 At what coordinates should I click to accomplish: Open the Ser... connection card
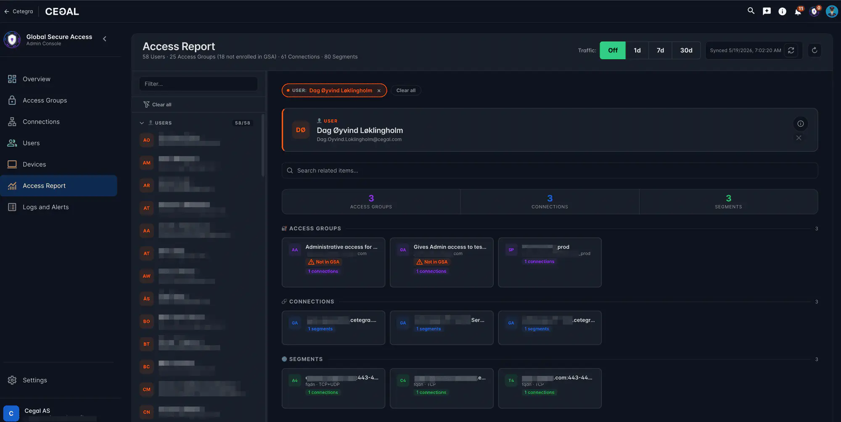pyautogui.click(x=442, y=328)
